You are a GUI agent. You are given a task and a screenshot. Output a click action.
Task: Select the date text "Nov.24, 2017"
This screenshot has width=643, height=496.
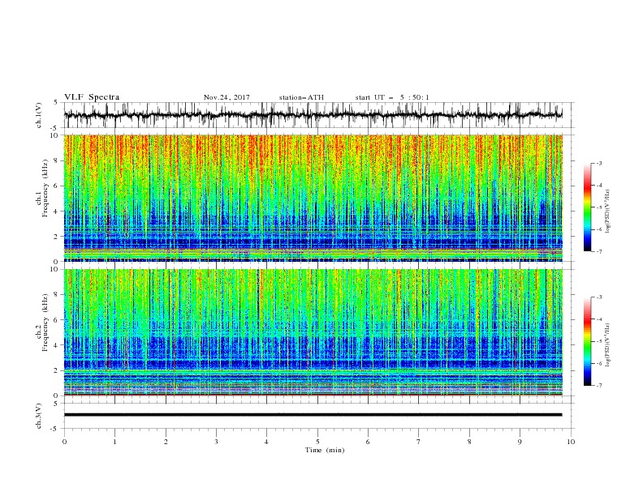227,97
